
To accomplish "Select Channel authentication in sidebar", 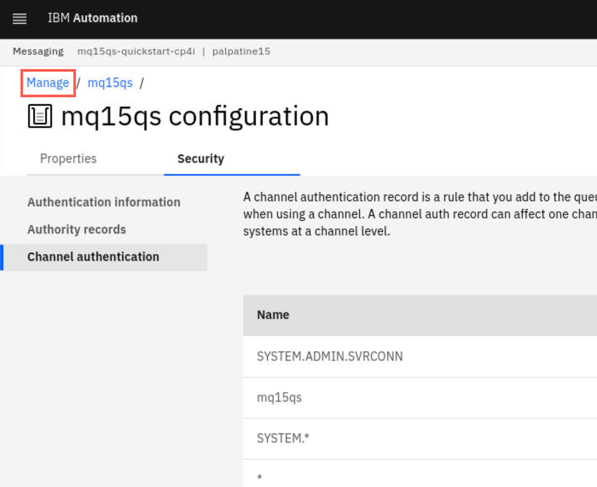I will pos(104,257).
